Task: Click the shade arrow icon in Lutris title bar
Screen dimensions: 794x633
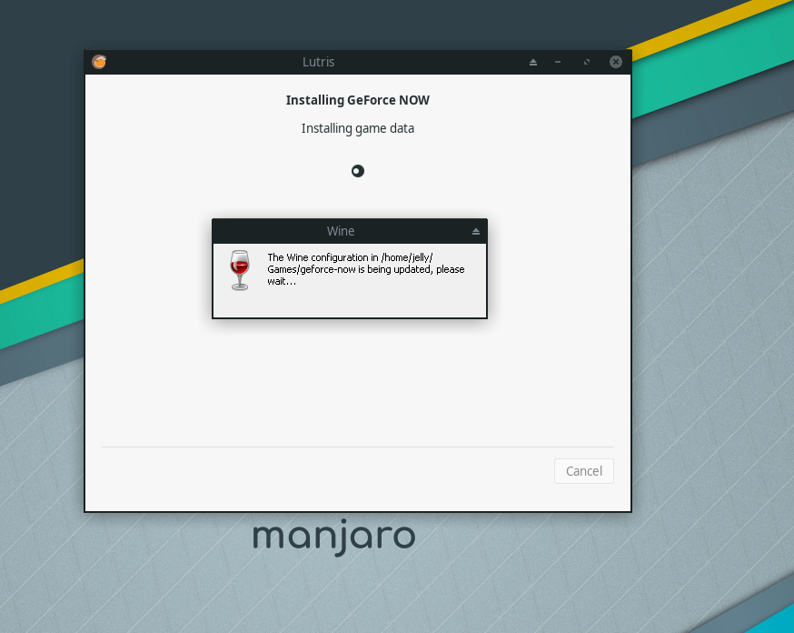Action: pos(533,62)
